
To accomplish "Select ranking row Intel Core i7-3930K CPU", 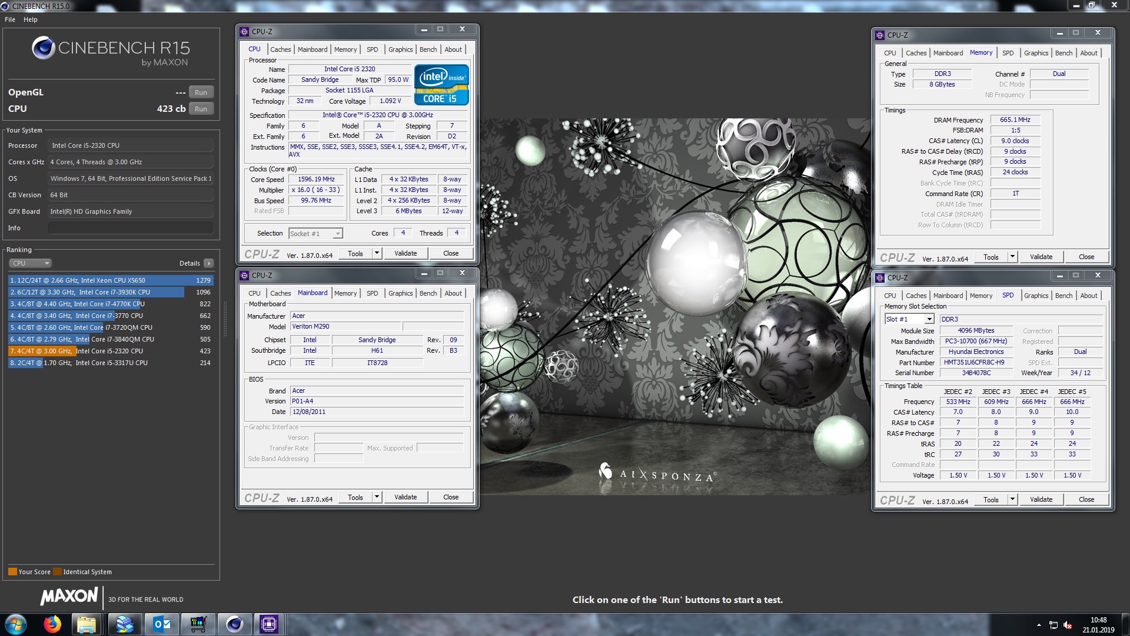I will pyautogui.click(x=111, y=292).
